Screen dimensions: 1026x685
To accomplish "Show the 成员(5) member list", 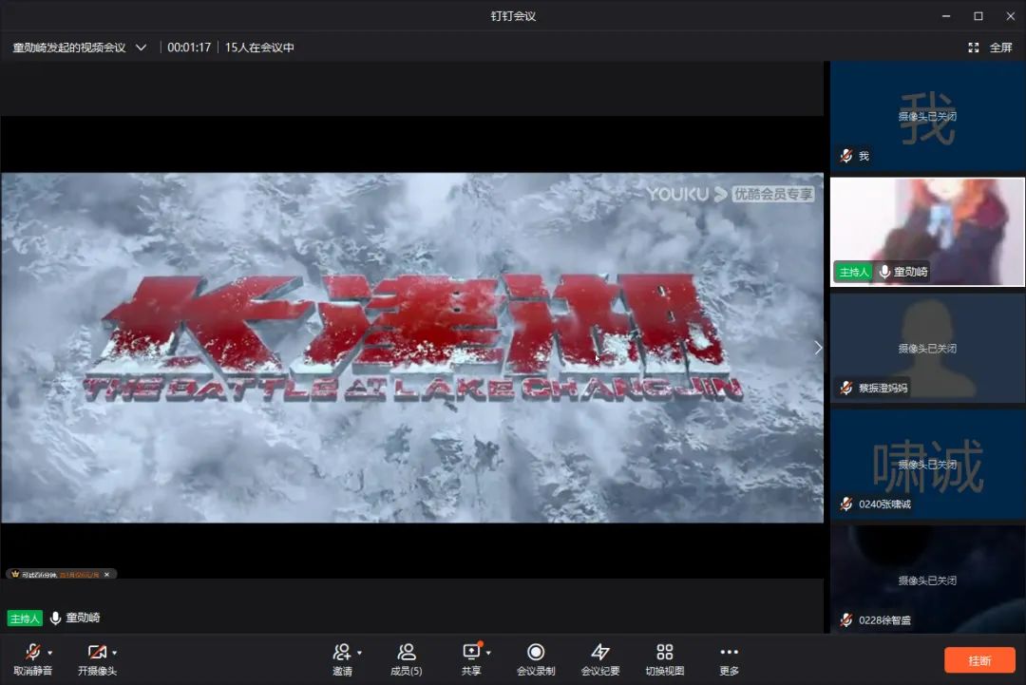I will click(407, 659).
